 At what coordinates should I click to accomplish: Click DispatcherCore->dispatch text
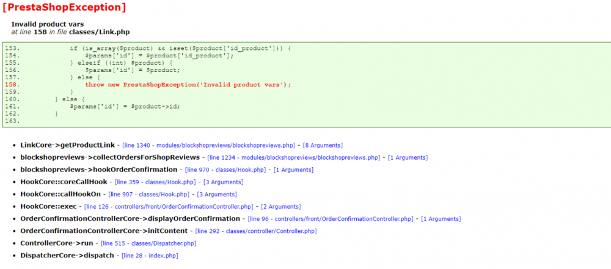(x=67, y=256)
